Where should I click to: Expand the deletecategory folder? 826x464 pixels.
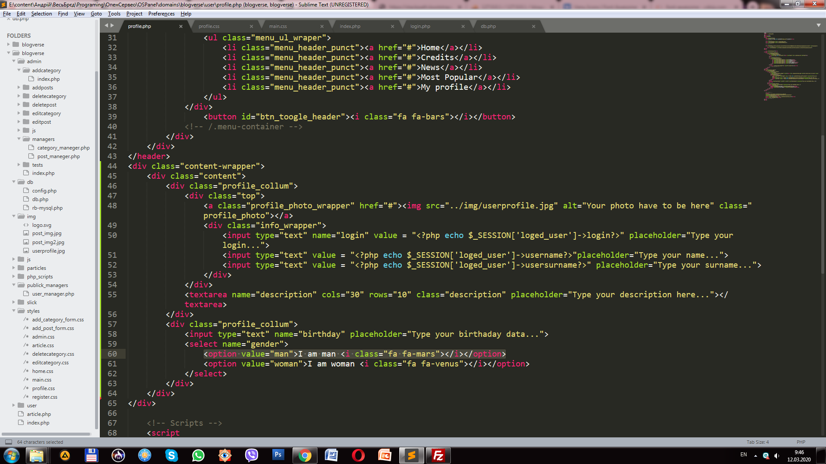point(19,96)
